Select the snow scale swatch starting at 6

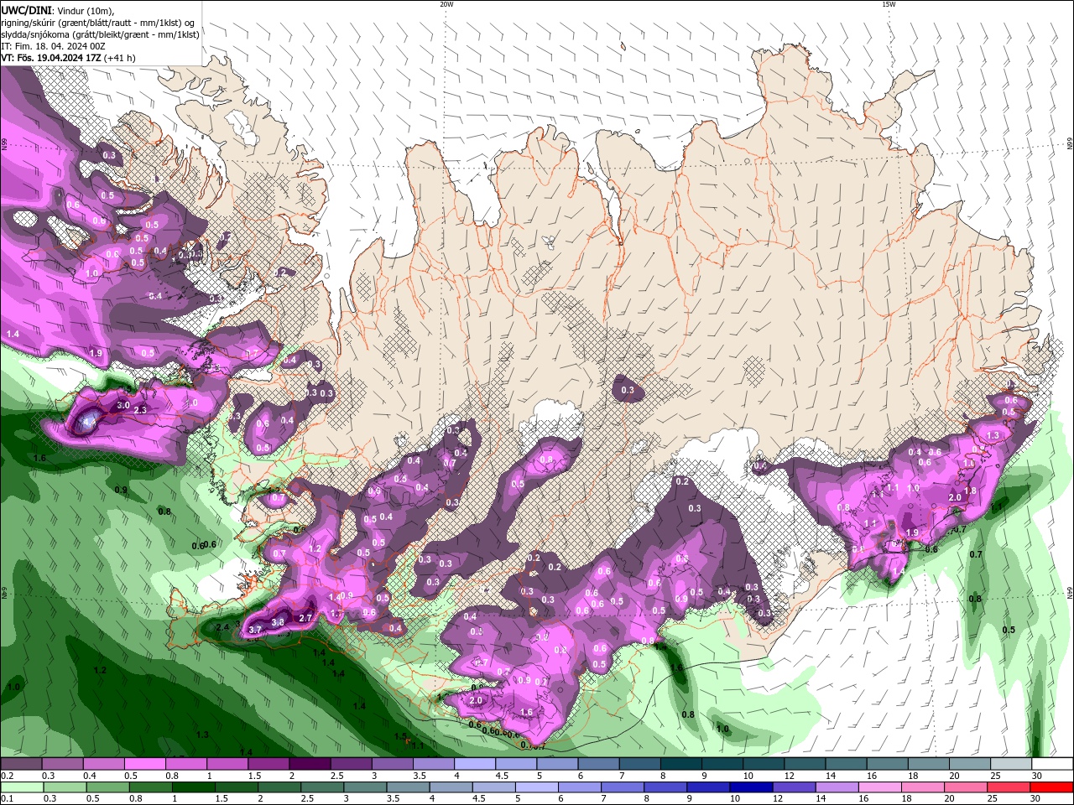597,764
